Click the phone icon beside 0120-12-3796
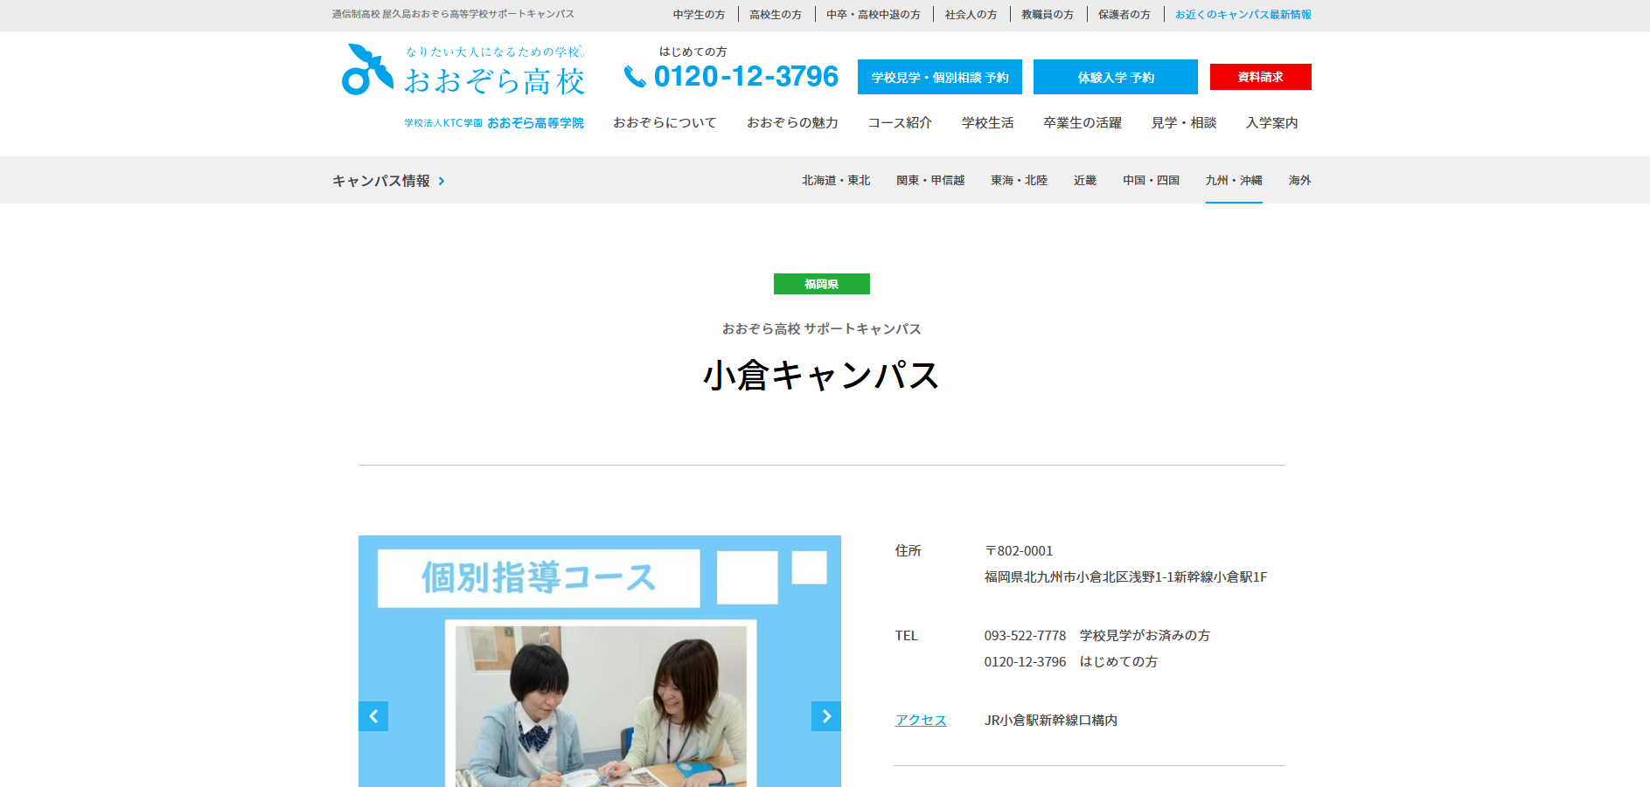Image resolution: width=1650 pixels, height=787 pixels. [x=634, y=78]
